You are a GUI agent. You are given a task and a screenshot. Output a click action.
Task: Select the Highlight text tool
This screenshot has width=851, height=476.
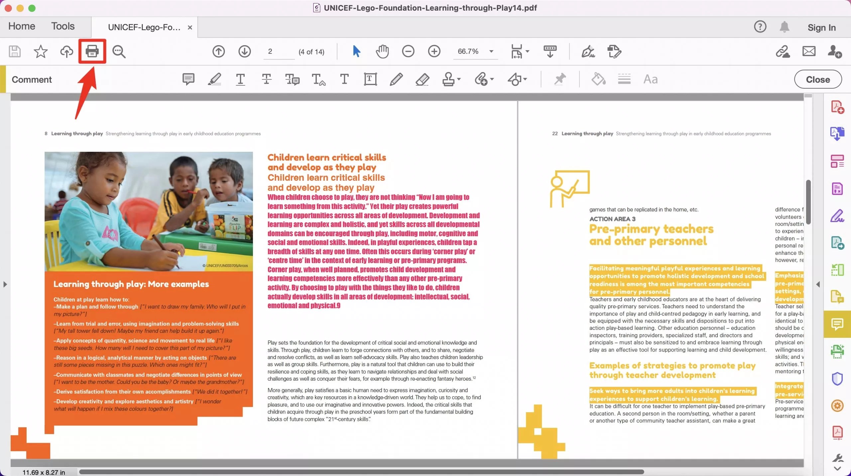(x=214, y=79)
